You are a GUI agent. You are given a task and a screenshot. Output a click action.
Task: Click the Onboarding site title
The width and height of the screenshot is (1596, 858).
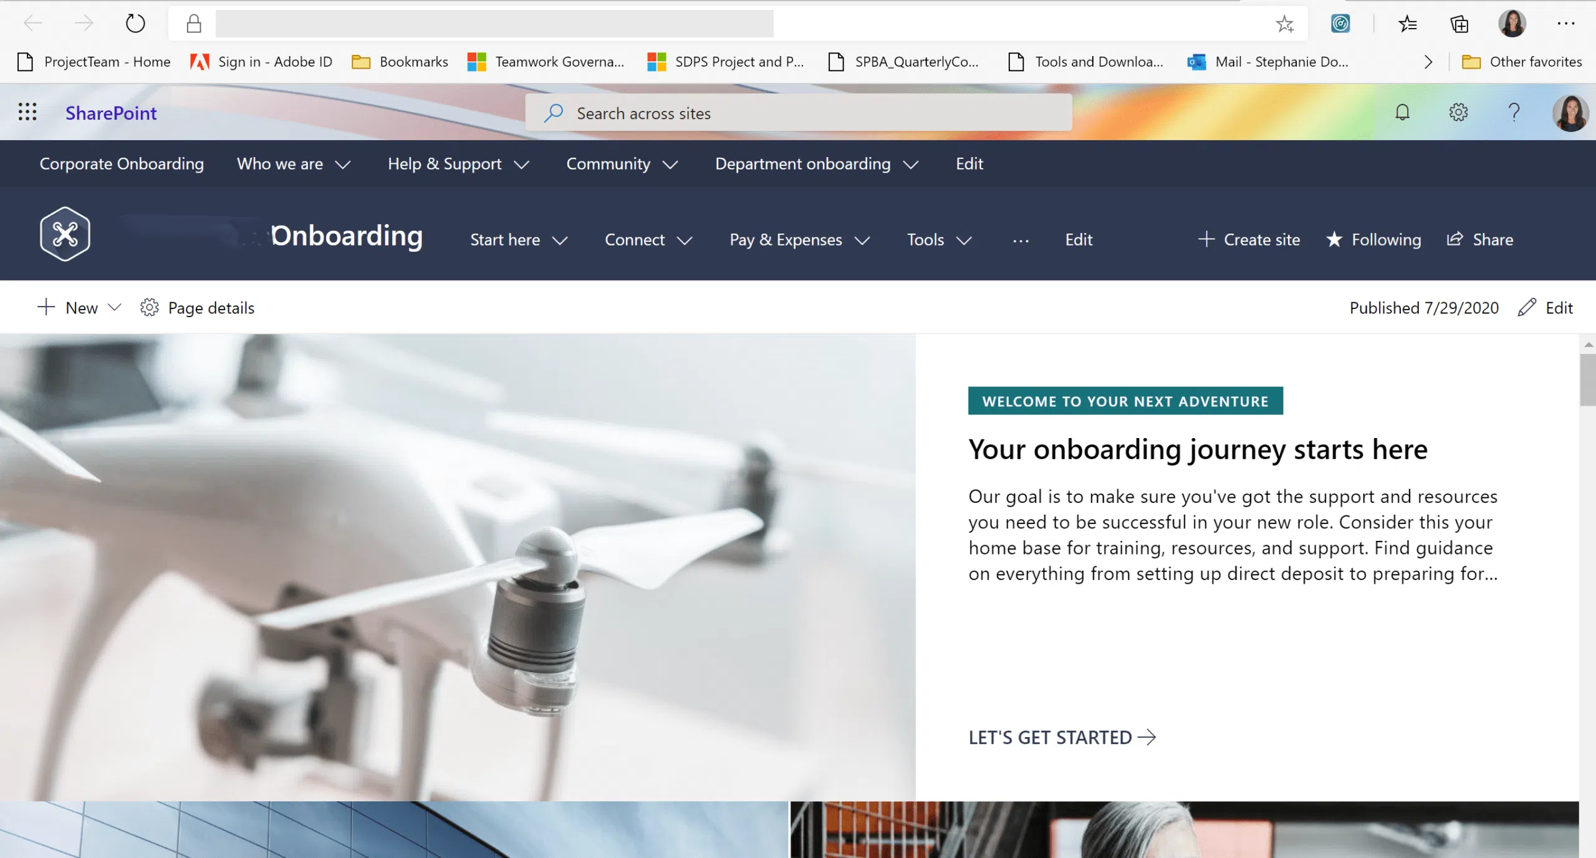(347, 236)
